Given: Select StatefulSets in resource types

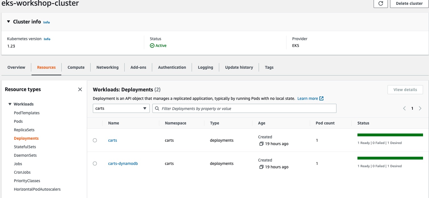Looking at the screenshot, I should (25, 147).
